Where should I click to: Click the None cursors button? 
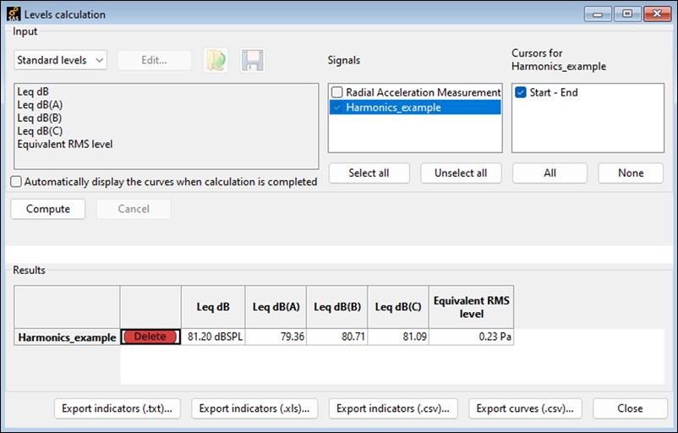pyautogui.click(x=630, y=173)
